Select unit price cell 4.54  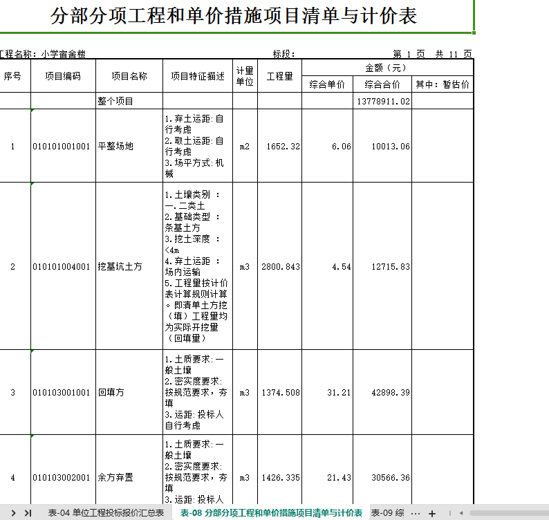(x=327, y=266)
